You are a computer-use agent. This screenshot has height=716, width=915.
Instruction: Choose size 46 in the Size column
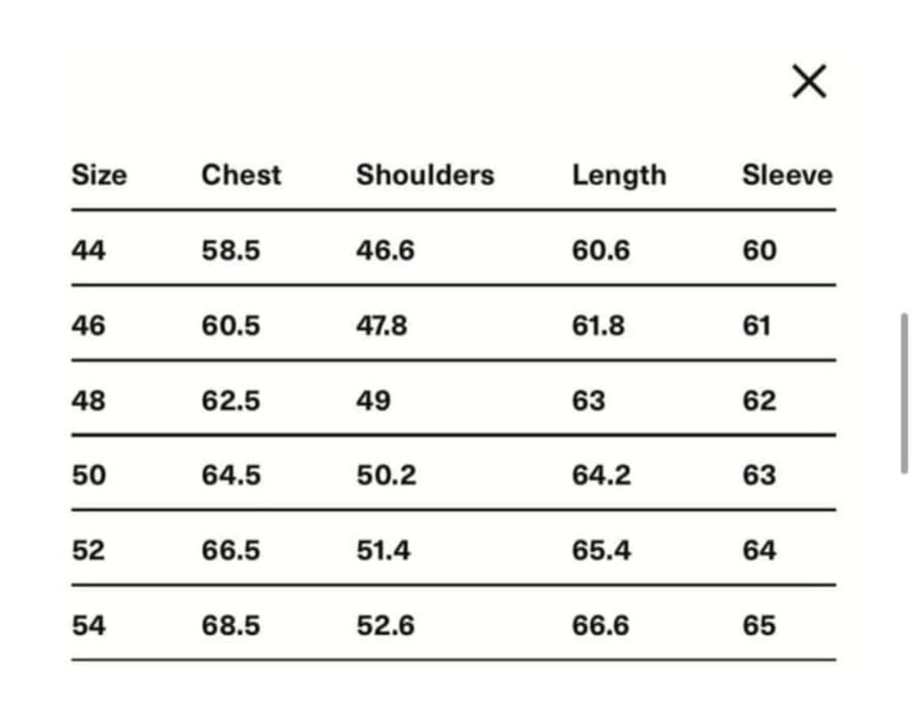[89, 326]
